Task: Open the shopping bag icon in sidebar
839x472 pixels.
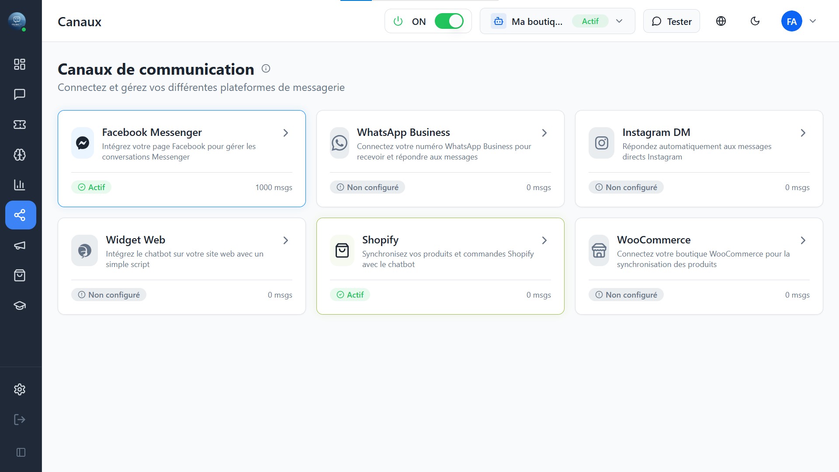Action: [20, 275]
